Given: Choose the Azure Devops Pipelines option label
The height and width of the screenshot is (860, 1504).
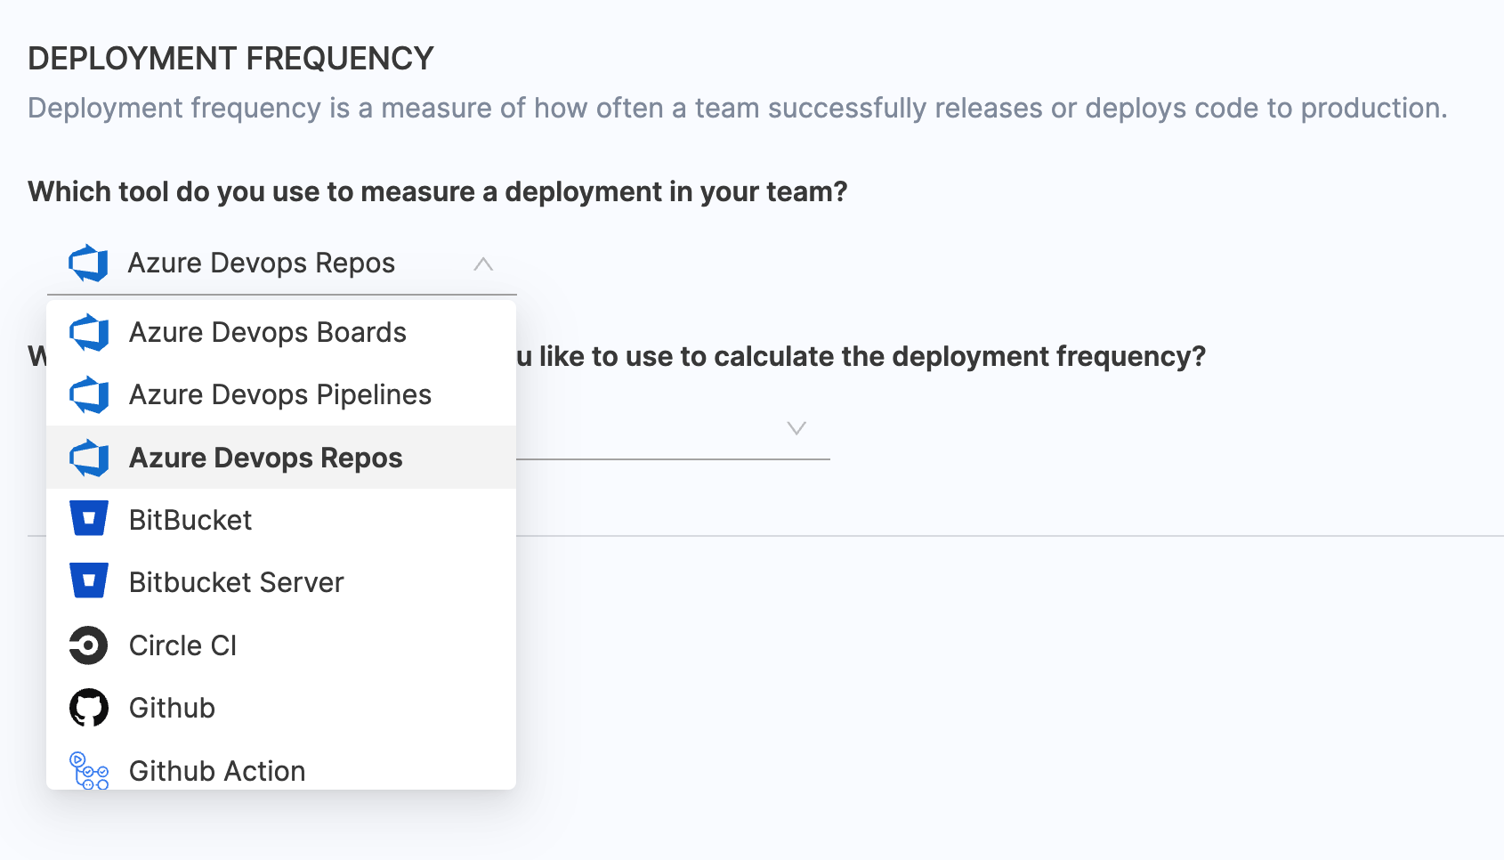Looking at the screenshot, I should (279, 395).
